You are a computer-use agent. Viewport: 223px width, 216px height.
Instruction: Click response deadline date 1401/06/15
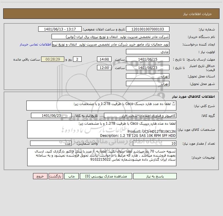point(148,59)
